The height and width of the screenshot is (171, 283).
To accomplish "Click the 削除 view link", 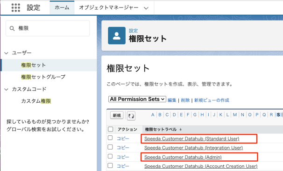I will [185, 100].
